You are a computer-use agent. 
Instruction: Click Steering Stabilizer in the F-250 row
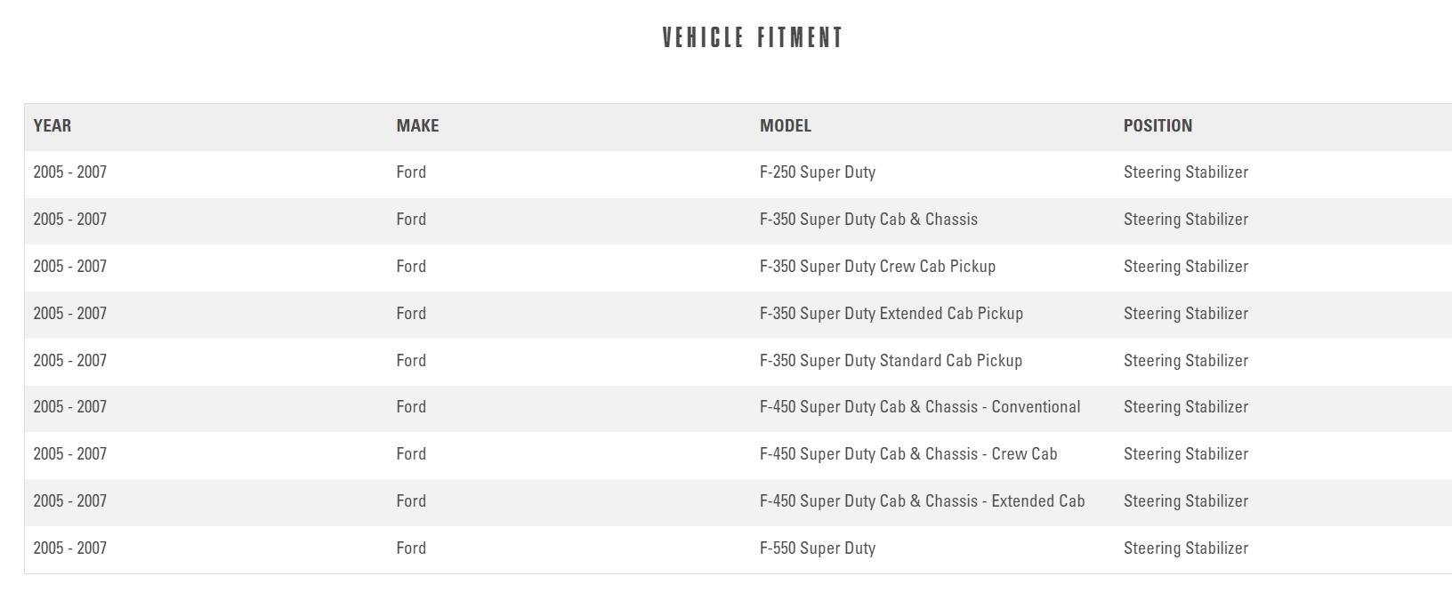1185,172
